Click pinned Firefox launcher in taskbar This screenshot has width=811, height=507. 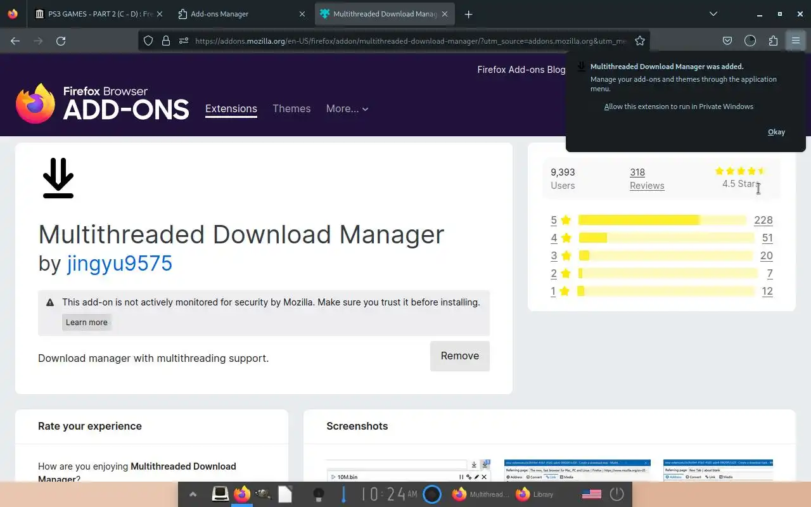[241, 494]
